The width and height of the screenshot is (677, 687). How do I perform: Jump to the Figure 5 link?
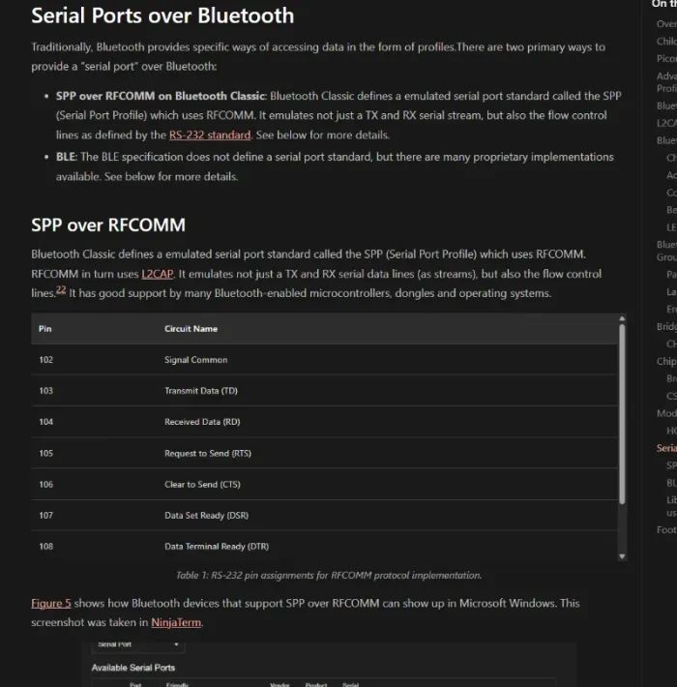coord(51,603)
